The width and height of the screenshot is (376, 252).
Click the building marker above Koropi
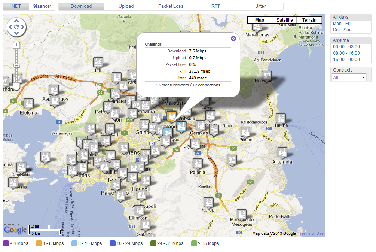pos(209,203)
